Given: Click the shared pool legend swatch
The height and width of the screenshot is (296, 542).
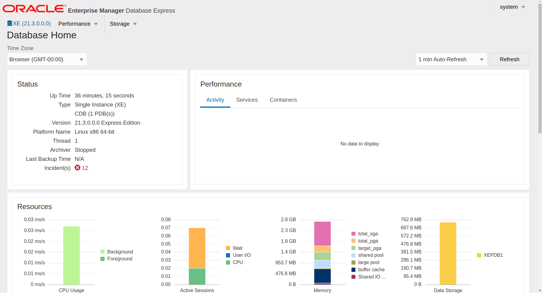Looking at the screenshot, I should (353, 255).
